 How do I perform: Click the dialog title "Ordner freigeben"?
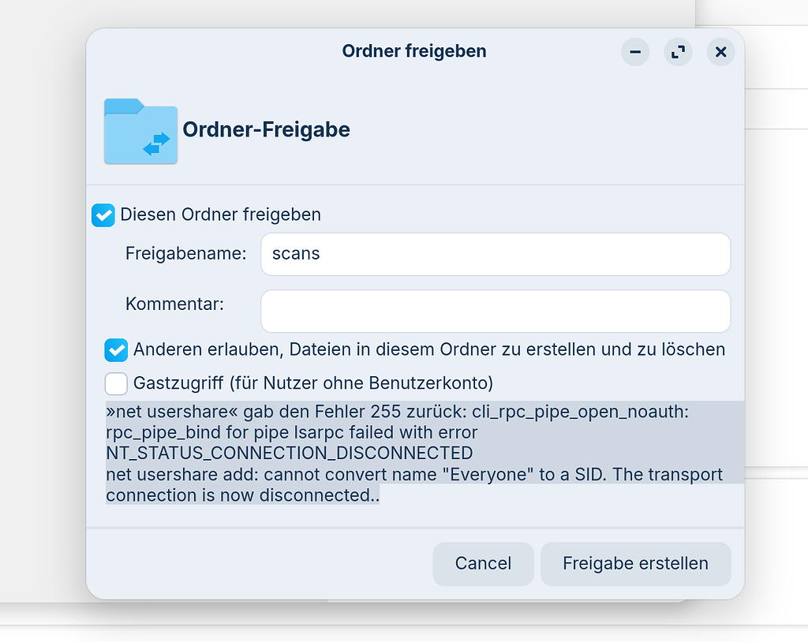point(414,51)
